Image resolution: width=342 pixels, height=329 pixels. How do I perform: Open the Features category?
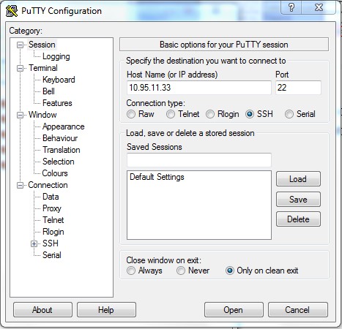pyautogui.click(x=57, y=103)
